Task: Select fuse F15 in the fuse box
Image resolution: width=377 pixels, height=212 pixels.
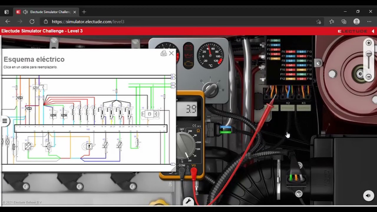Action: pos(301,61)
